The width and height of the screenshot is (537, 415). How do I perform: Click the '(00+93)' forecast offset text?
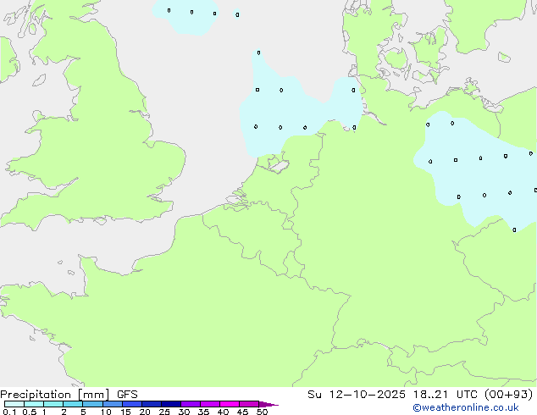(x=509, y=395)
